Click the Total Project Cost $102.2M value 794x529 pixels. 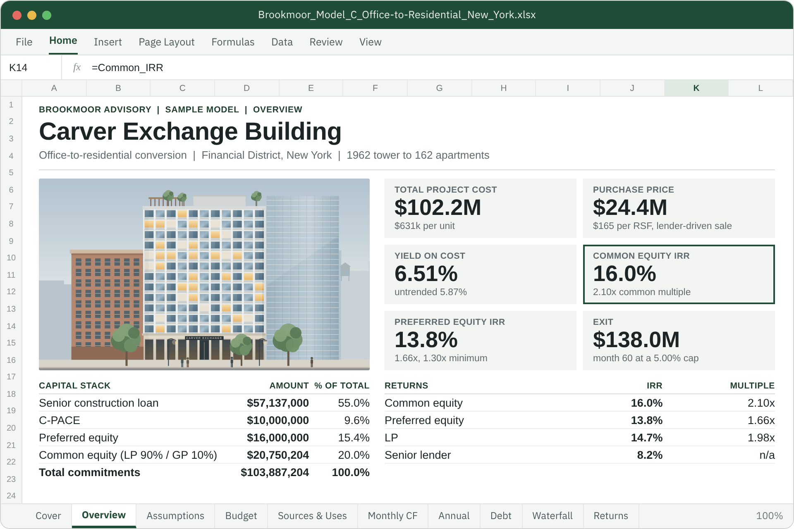[x=438, y=207]
